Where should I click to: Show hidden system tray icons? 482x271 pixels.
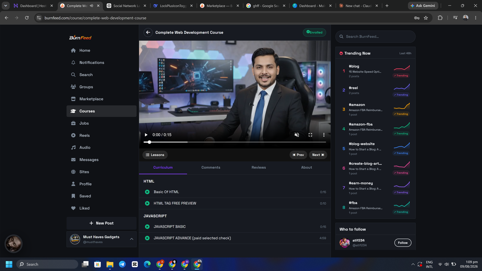(413, 264)
